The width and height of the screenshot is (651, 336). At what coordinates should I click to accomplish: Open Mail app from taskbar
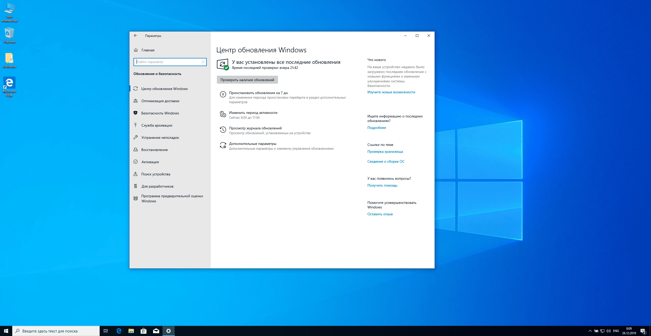pos(156,331)
